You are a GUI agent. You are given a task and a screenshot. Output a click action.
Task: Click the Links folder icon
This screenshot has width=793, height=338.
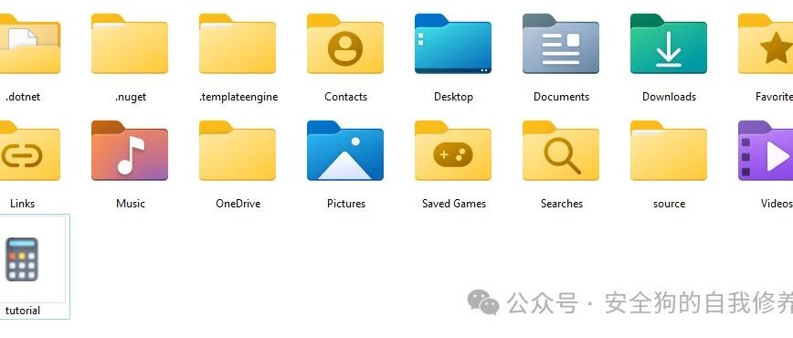[29, 151]
